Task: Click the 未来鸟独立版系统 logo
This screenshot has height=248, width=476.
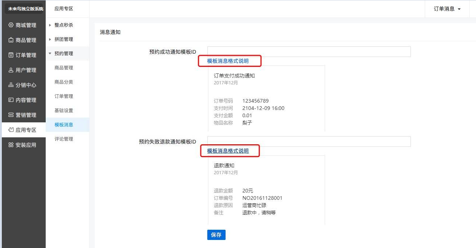Action: point(24,9)
